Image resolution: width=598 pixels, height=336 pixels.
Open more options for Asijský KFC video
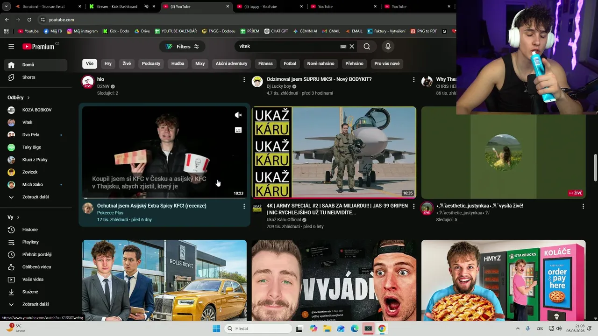coord(244,206)
